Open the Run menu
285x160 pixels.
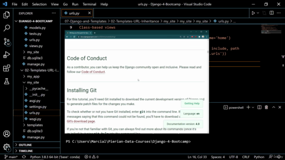pos(75,4)
